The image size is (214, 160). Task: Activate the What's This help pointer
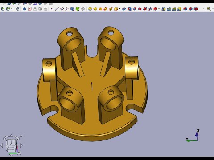tap(17, 9)
